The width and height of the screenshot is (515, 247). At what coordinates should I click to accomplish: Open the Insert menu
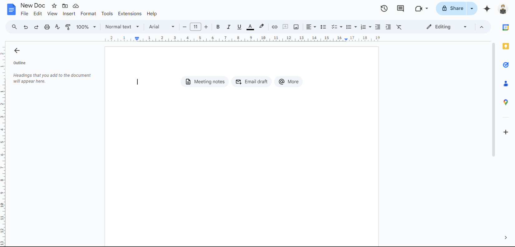[x=69, y=14]
